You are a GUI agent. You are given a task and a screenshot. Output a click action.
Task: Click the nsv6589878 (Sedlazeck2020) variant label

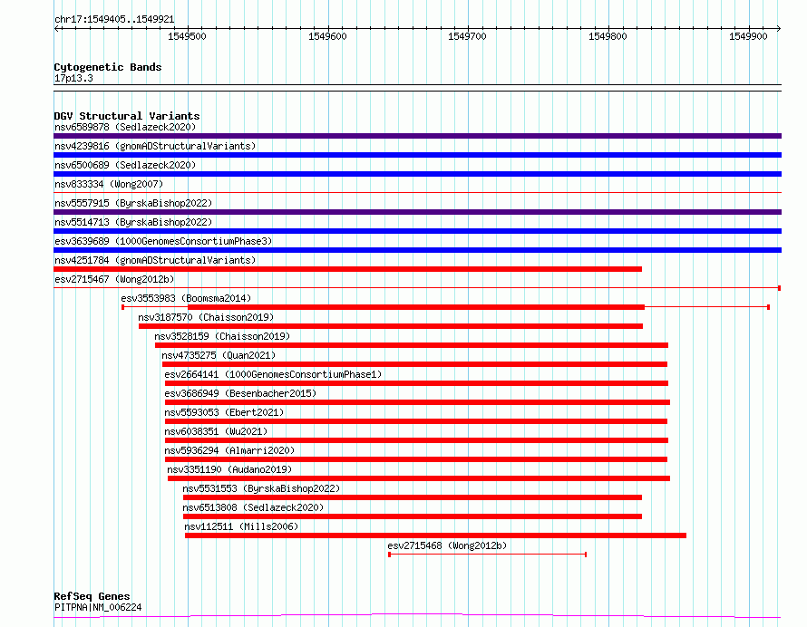coord(125,127)
